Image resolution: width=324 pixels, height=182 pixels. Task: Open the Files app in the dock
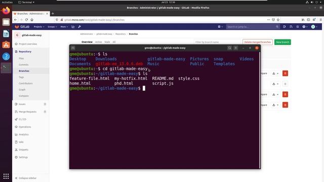coord(6,22)
